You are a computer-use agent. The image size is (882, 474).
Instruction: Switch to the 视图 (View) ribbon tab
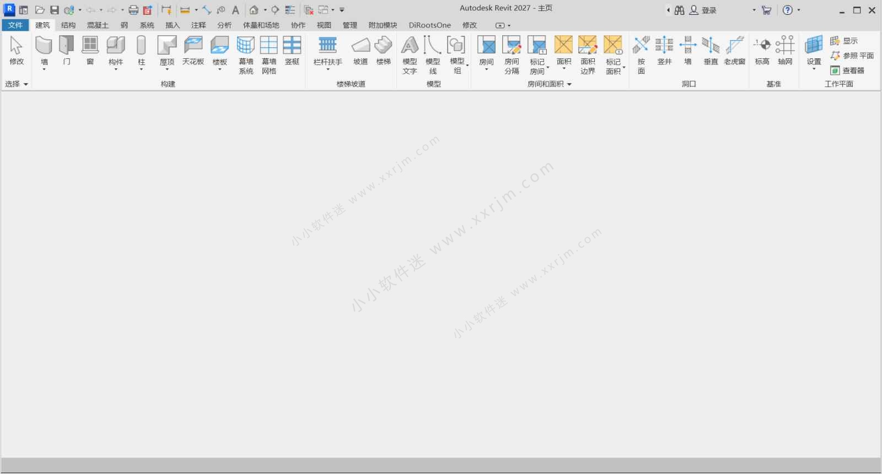pos(324,25)
